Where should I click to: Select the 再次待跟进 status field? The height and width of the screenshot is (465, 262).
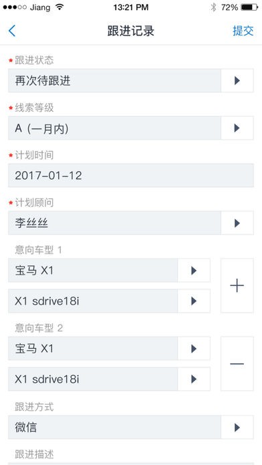[x=114, y=81]
